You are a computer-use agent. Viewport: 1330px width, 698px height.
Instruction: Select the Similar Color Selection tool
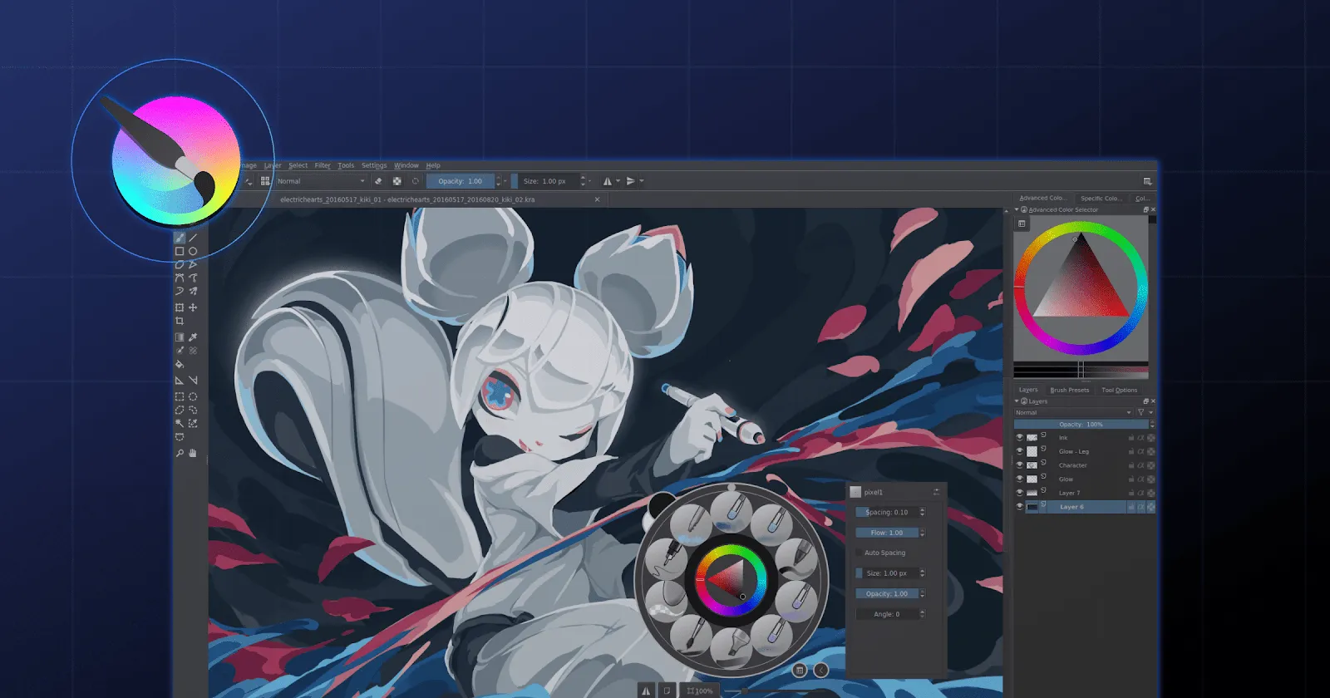(x=193, y=423)
